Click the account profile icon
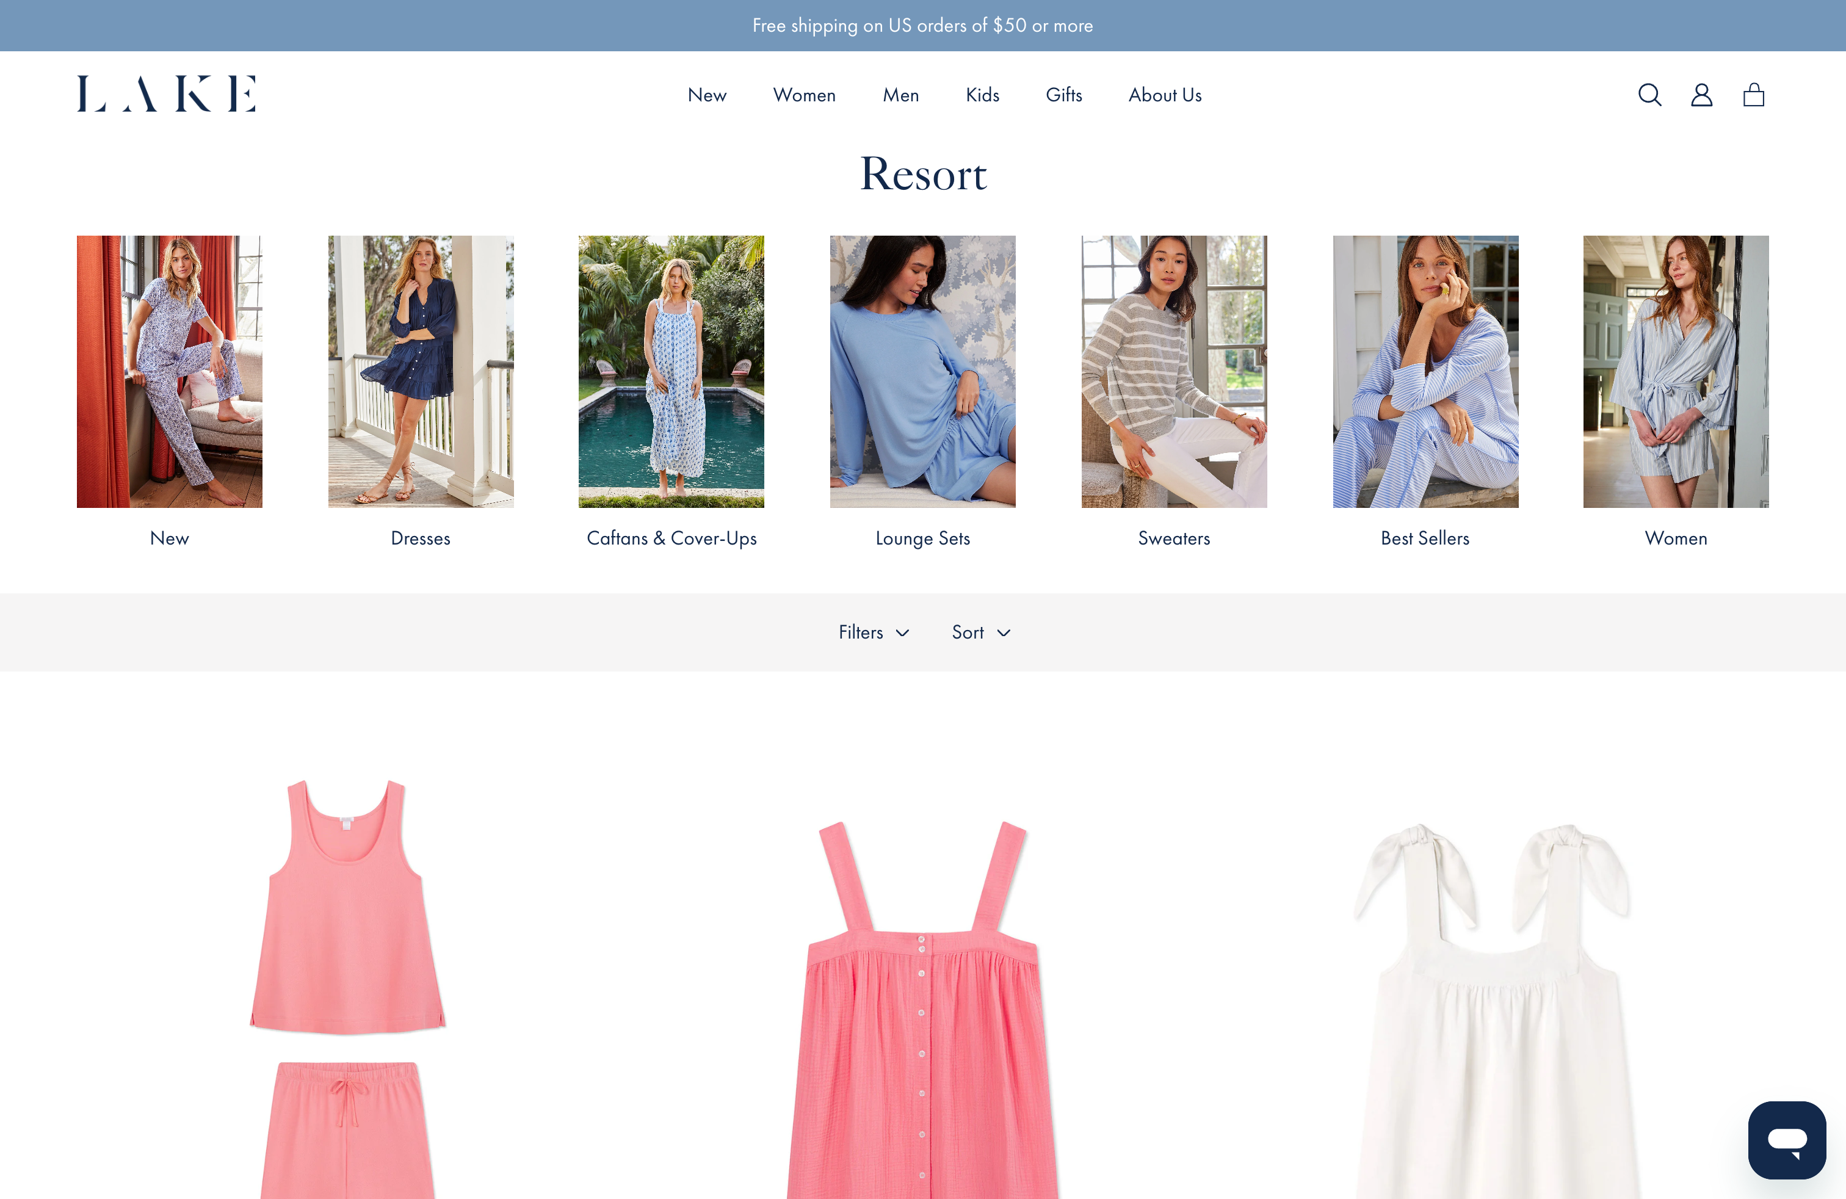Image resolution: width=1846 pixels, height=1199 pixels. [1701, 95]
